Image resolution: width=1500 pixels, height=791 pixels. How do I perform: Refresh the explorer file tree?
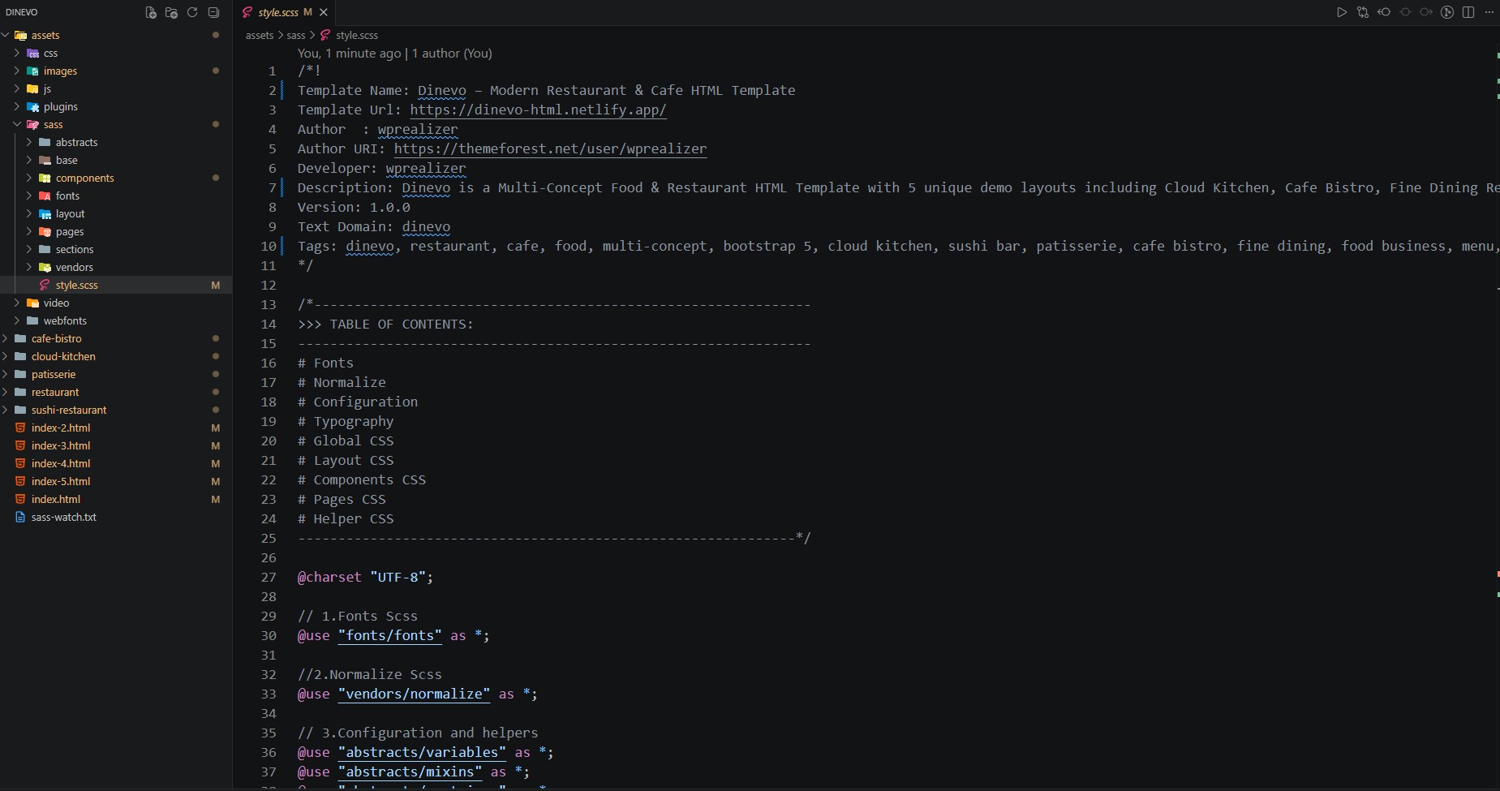click(x=192, y=12)
